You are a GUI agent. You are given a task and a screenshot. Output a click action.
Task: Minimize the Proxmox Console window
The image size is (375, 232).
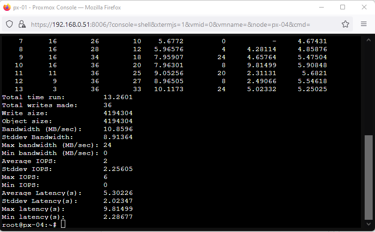tap(321, 8)
